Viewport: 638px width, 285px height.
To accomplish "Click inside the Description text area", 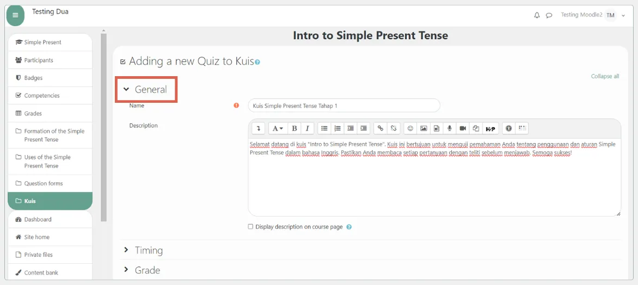I will [x=434, y=177].
